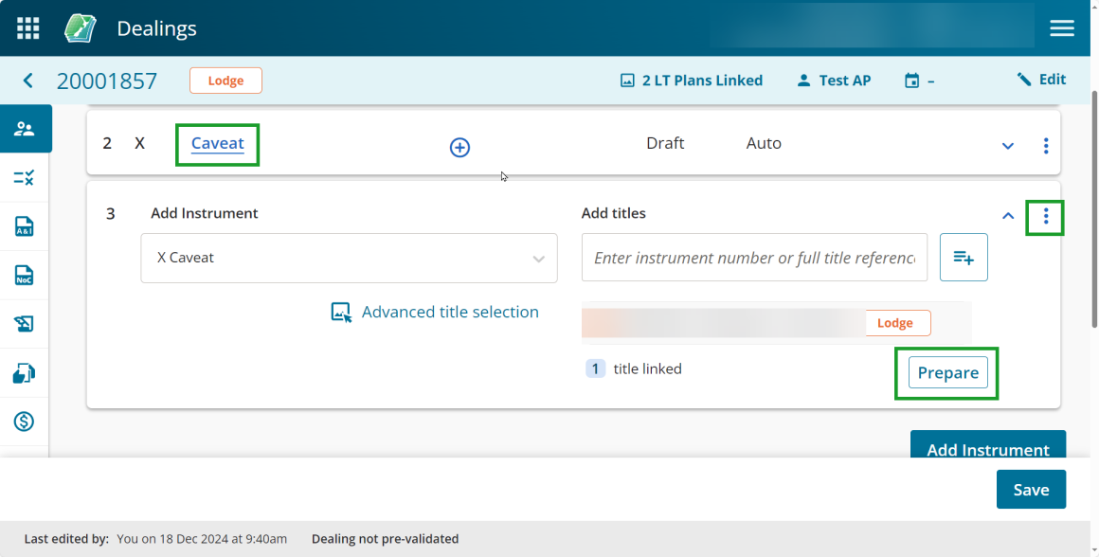Open the hamburger menu in header

[1062, 28]
